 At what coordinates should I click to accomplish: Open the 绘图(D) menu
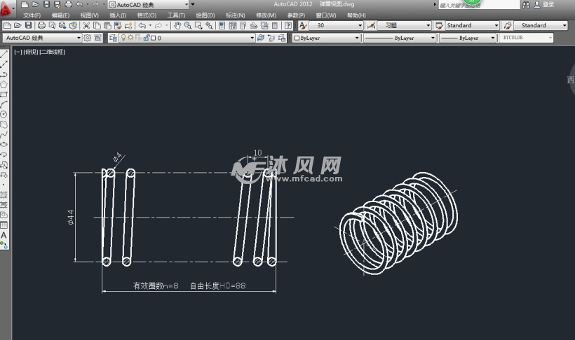tap(205, 15)
